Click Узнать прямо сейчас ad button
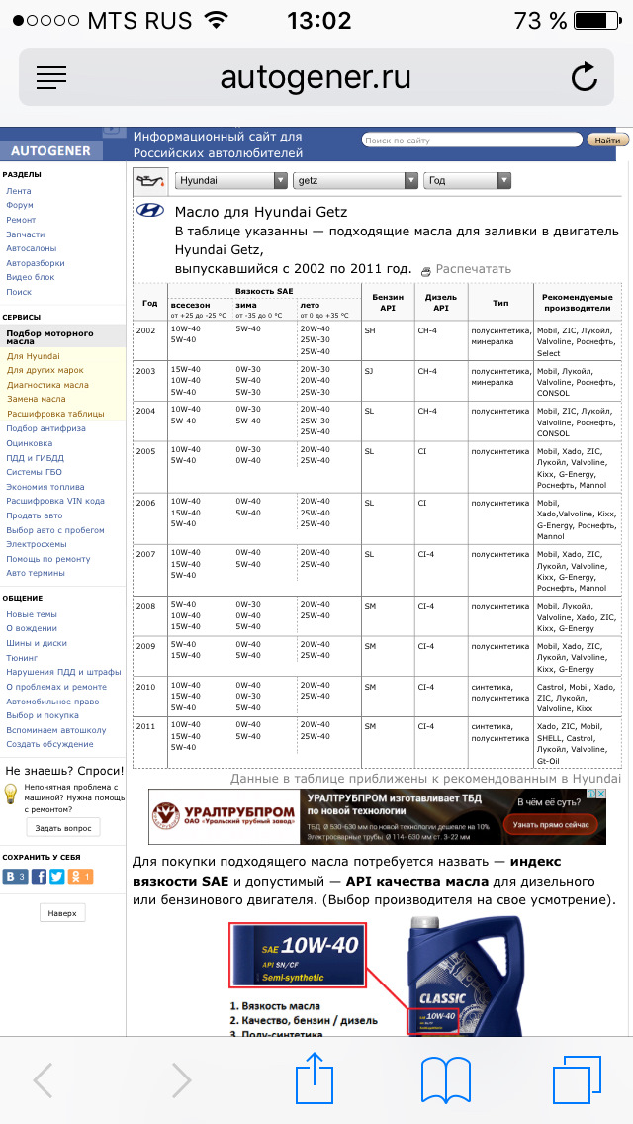Screen dimensions: 633x1124 tap(550, 825)
